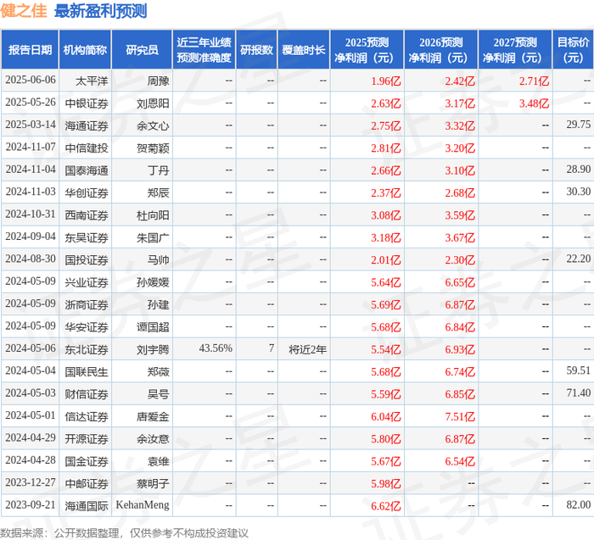
Task: Click institution 国金证券
Action: [87, 460]
